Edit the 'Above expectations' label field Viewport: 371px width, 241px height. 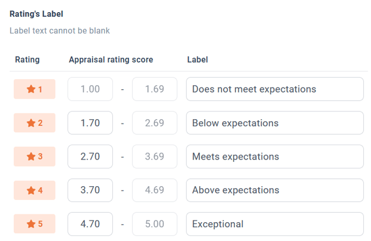pos(275,190)
